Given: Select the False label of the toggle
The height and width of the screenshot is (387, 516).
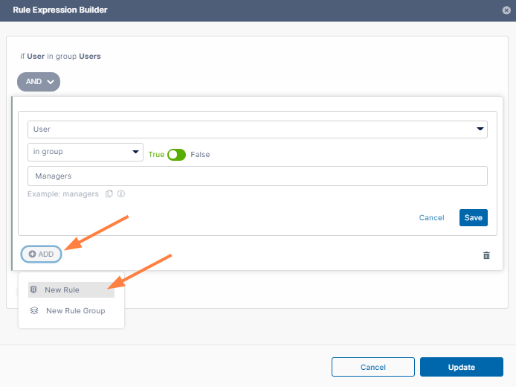Looking at the screenshot, I should (x=200, y=155).
